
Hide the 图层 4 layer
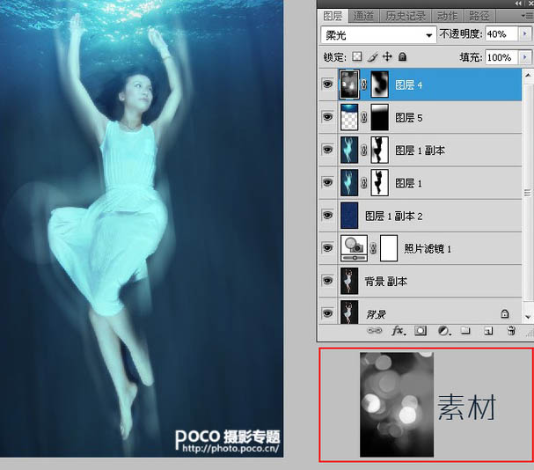[327, 84]
